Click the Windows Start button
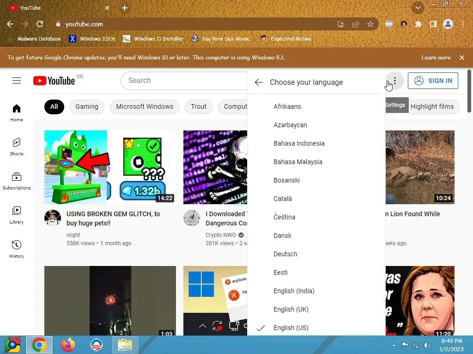473x354 pixels. click(12, 345)
